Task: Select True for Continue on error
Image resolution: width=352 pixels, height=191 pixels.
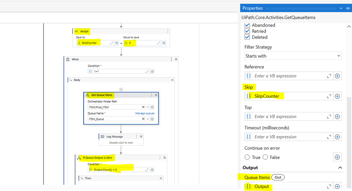Action: point(247,157)
